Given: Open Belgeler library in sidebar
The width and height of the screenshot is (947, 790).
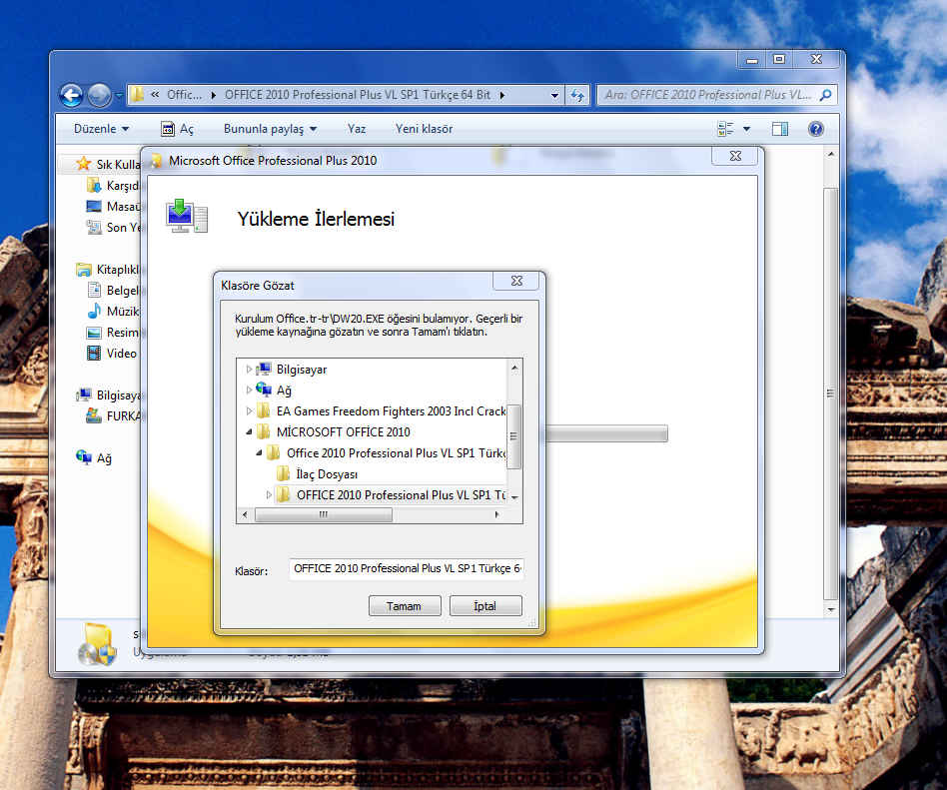Looking at the screenshot, I should pos(113,291).
